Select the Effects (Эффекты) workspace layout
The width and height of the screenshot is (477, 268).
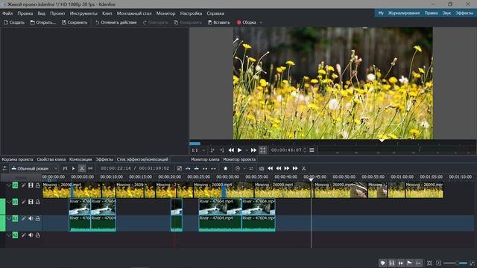pyautogui.click(x=464, y=13)
